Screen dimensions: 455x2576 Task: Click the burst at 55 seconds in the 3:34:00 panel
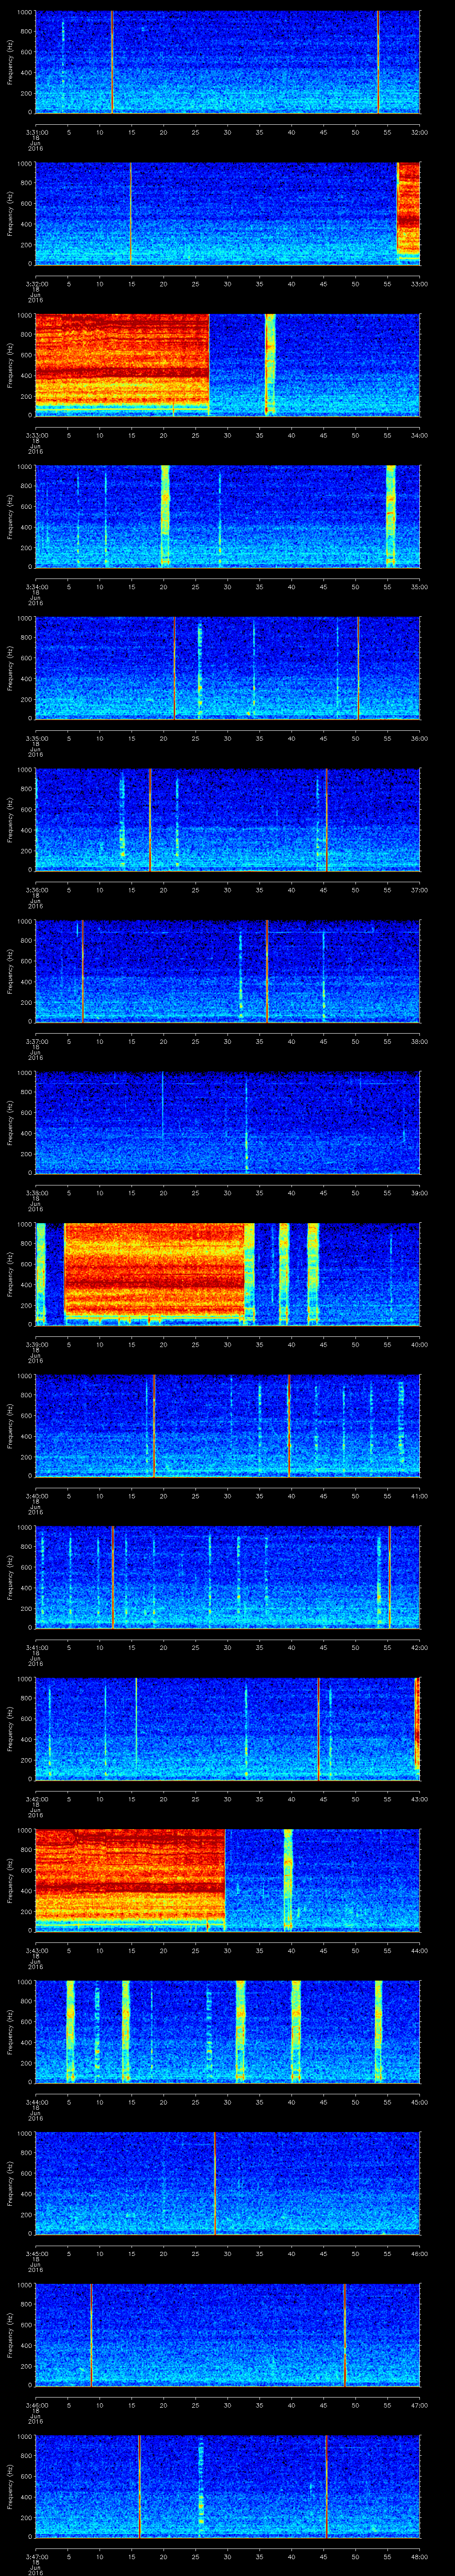coord(391,516)
